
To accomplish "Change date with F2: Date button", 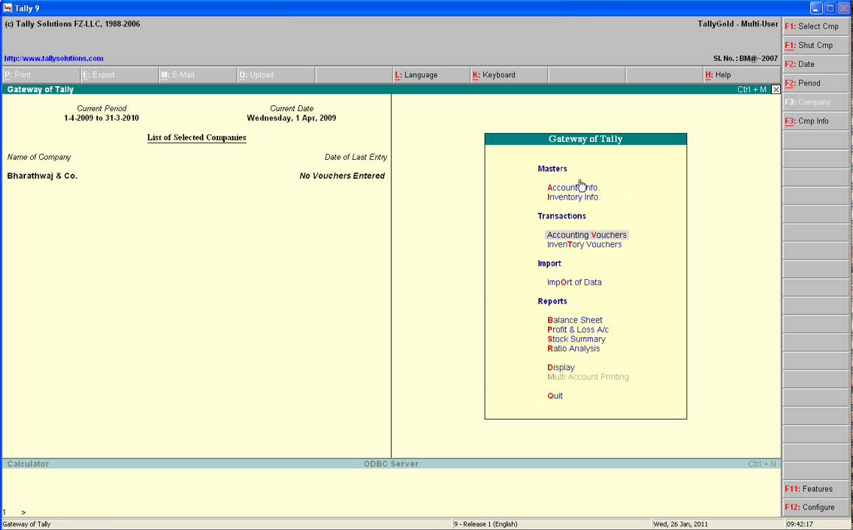I will [x=815, y=64].
